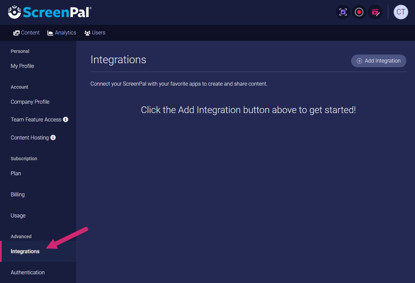Open the CT user avatar menu

click(x=401, y=12)
